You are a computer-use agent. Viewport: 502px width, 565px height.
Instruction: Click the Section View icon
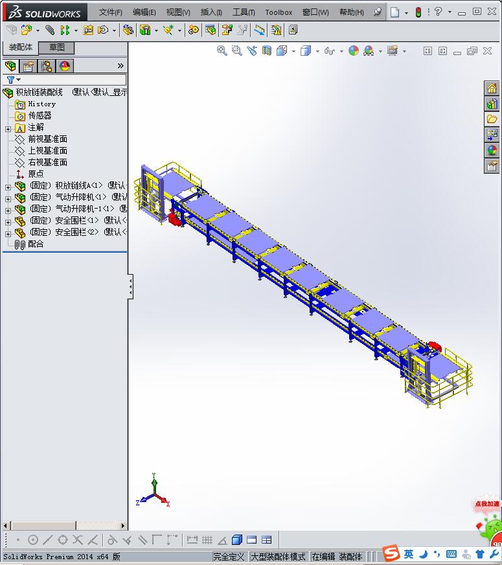coord(266,51)
